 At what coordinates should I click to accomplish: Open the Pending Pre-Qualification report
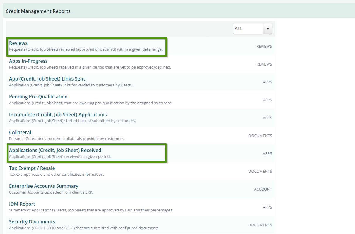click(x=38, y=97)
